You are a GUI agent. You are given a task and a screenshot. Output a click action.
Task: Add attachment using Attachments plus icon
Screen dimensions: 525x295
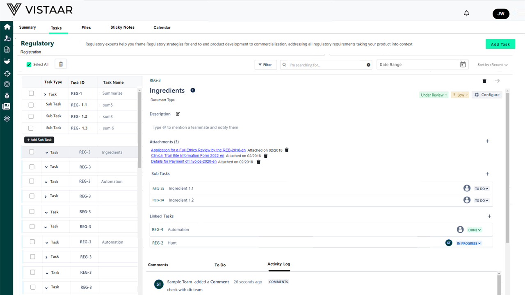pos(488,141)
